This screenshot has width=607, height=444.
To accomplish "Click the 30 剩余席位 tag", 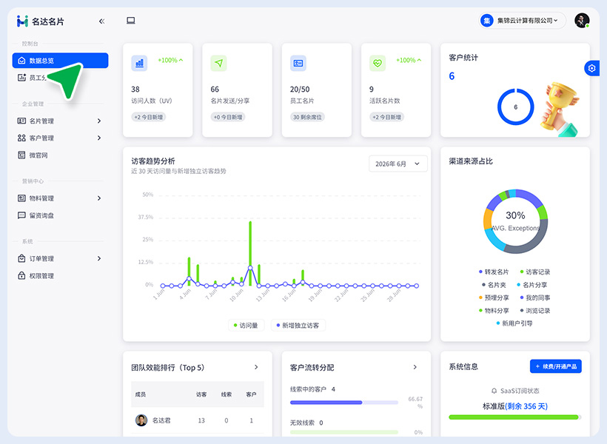I will point(307,117).
